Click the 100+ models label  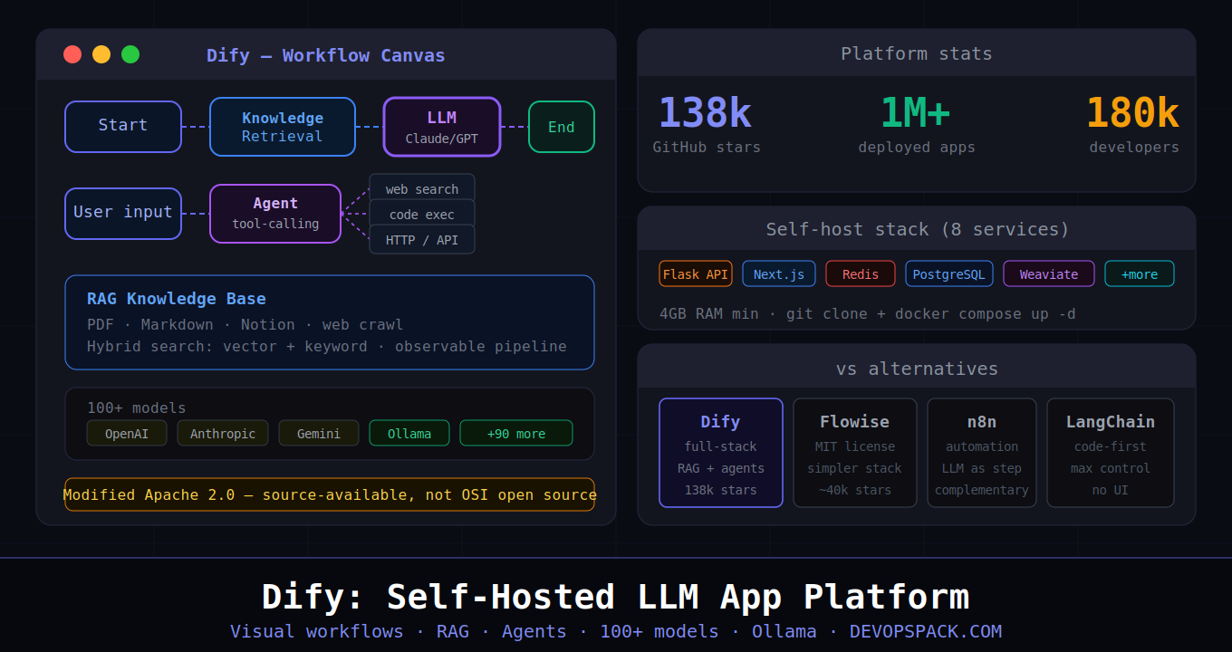[137, 407]
